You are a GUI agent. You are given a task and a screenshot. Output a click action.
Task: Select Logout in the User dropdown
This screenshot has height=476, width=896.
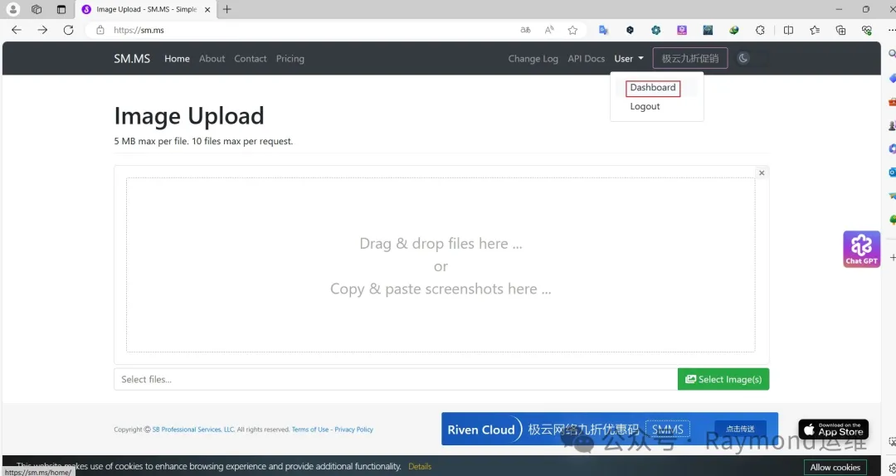(645, 106)
